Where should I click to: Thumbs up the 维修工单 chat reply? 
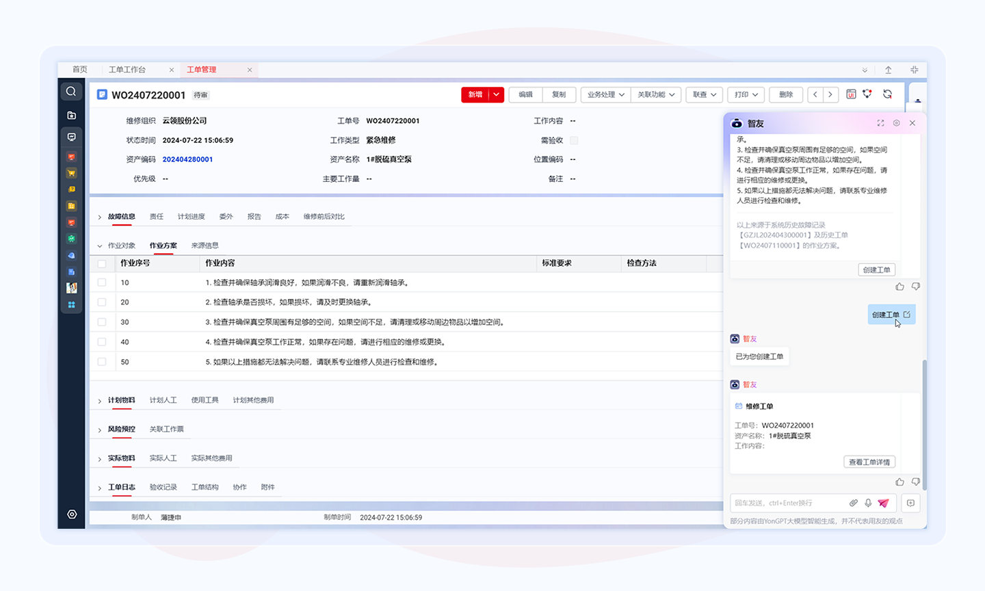tap(899, 482)
